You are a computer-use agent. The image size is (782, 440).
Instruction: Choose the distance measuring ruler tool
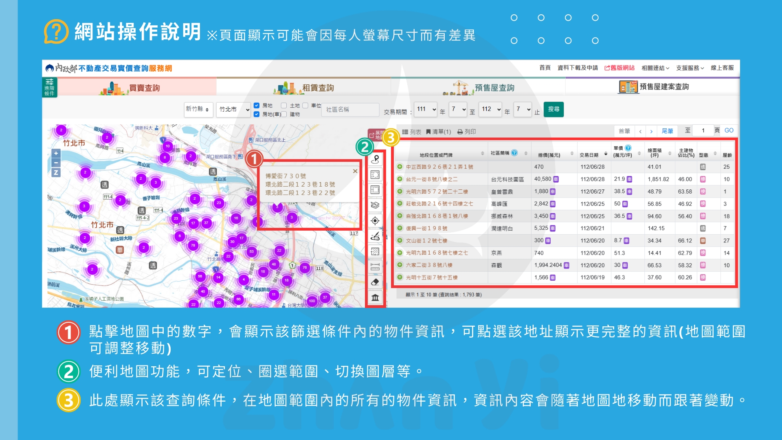(x=375, y=267)
